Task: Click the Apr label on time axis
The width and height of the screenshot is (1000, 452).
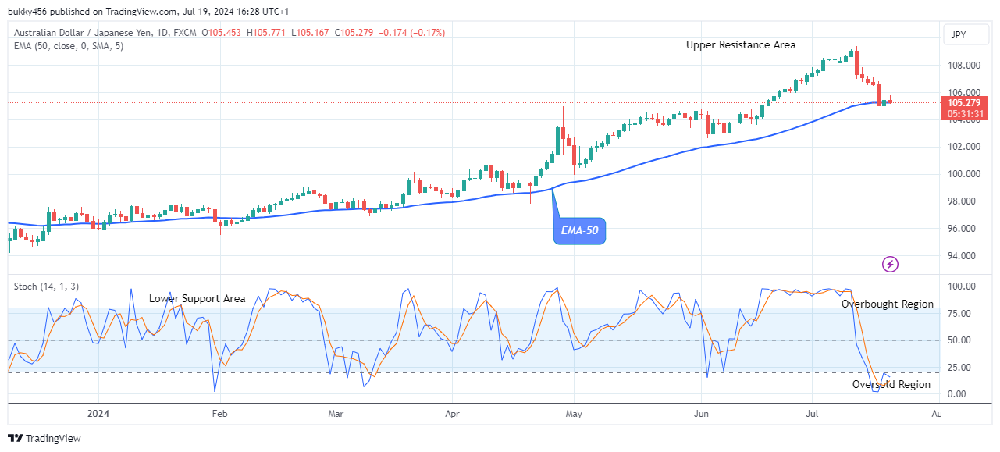Action: click(452, 413)
